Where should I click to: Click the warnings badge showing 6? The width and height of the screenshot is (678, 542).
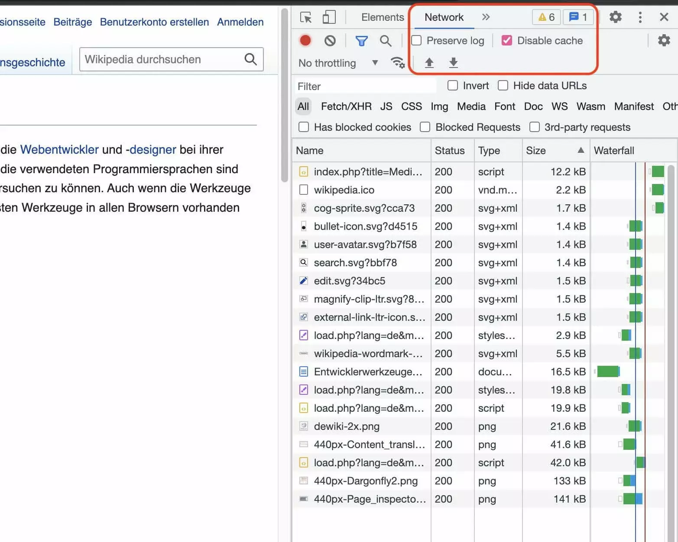tap(546, 17)
